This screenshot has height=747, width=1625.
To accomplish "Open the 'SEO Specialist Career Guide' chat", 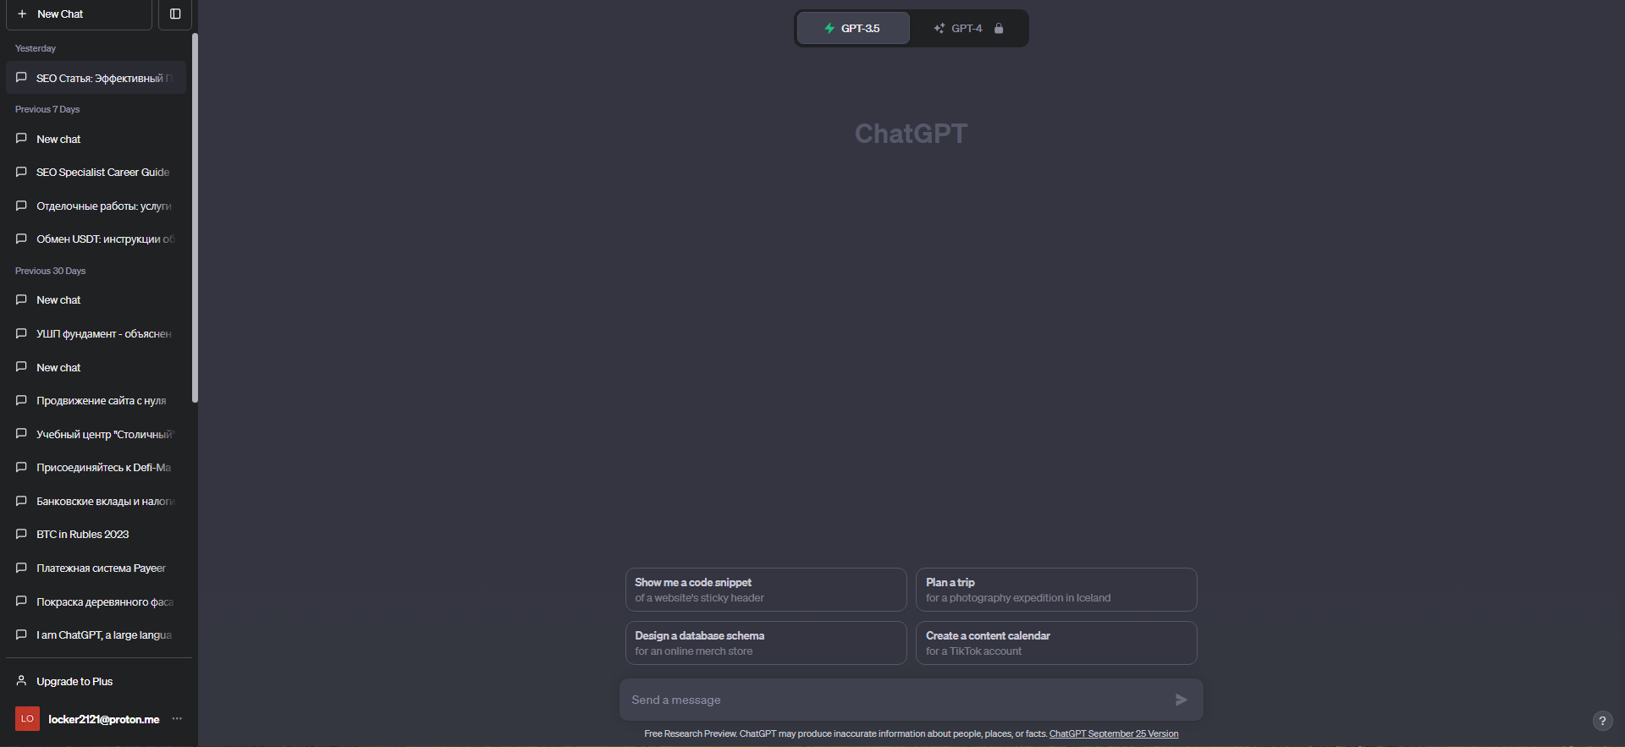I will 96,172.
